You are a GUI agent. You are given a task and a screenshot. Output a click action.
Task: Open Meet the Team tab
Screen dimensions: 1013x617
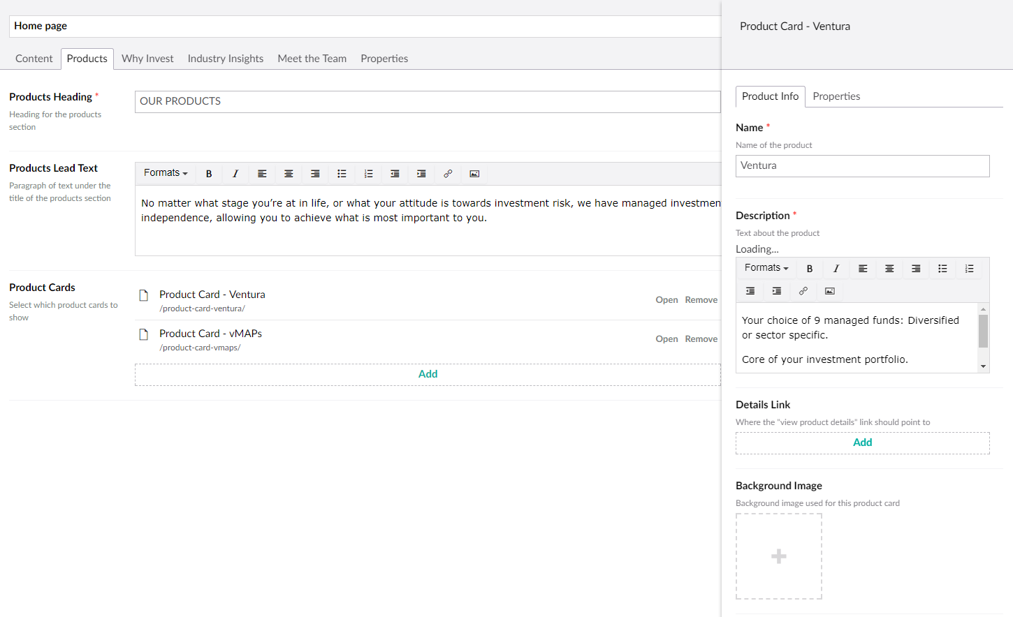point(312,59)
